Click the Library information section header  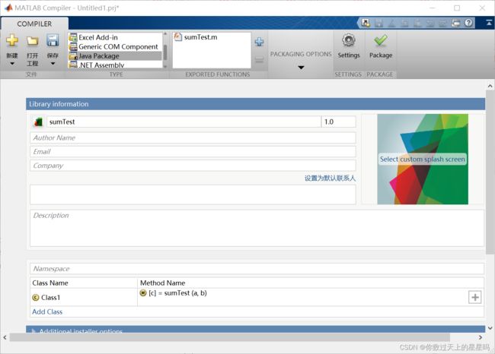255,104
